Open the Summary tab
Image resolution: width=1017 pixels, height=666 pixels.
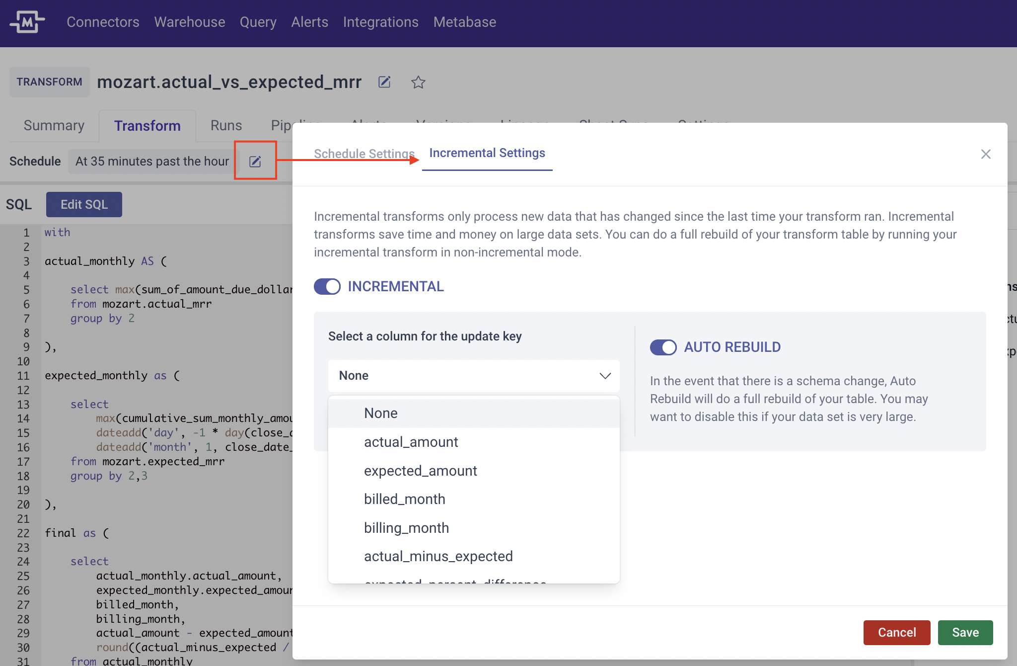54,125
